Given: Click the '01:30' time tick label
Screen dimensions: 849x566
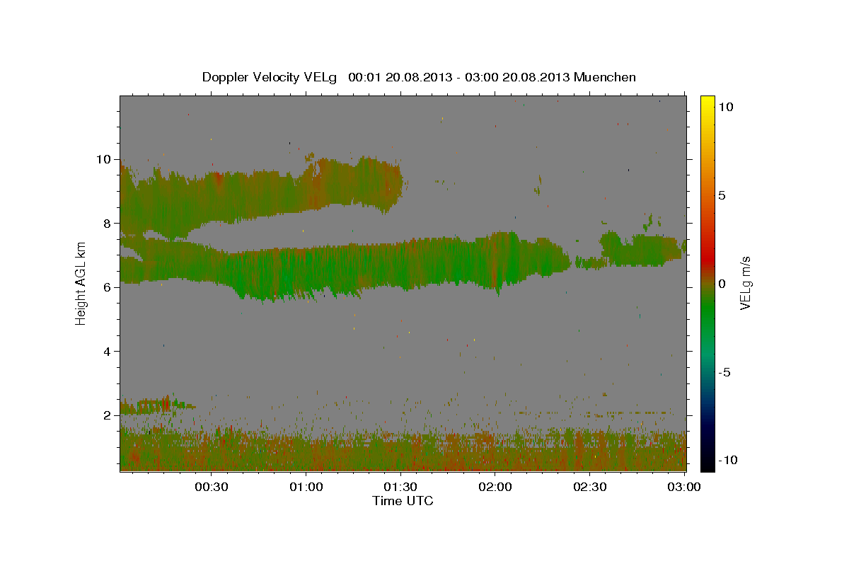Looking at the screenshot, I should (x=400, y=487).
